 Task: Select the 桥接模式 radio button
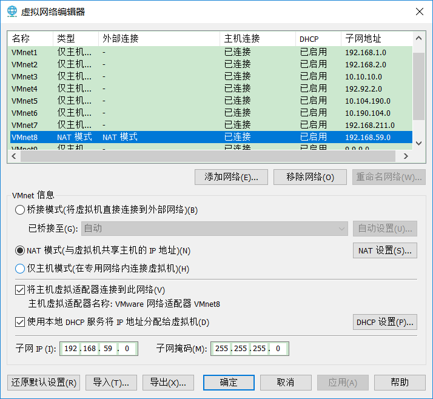click(20, 210)
